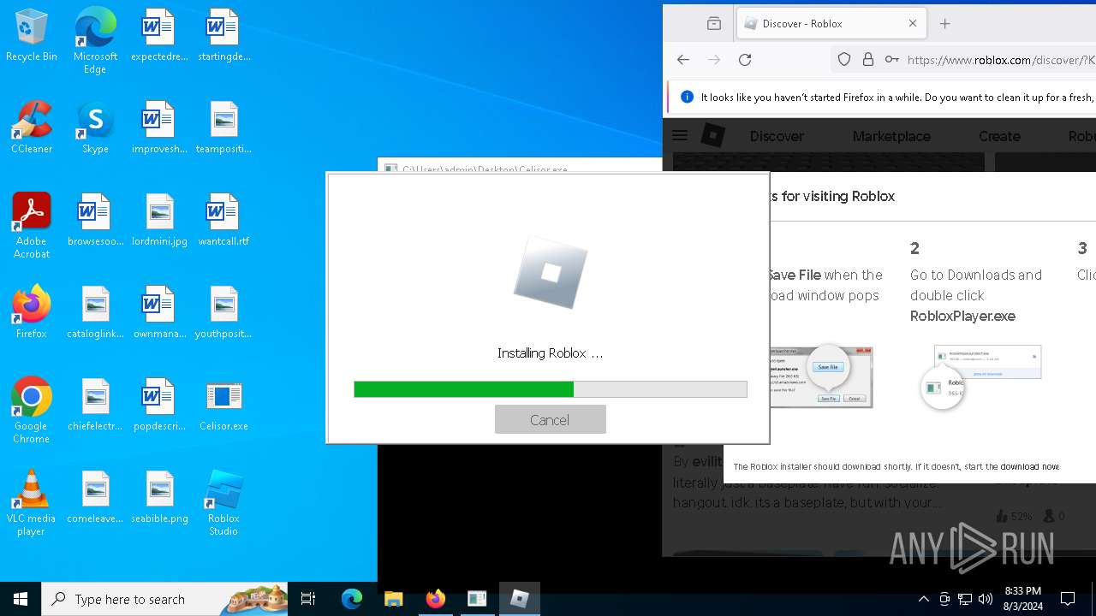This screenshot has height=616, width=1096.
Task: Select the Roblox Studio desktop shortcut
Action: pos(223,503)
